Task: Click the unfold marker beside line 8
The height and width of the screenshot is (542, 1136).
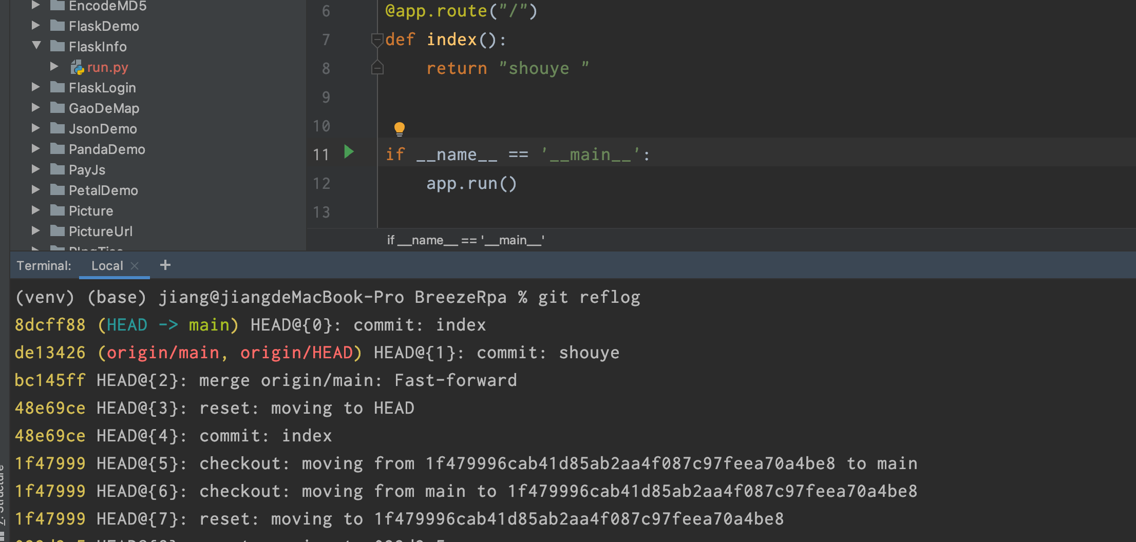Action: click(x=377, y=67)
